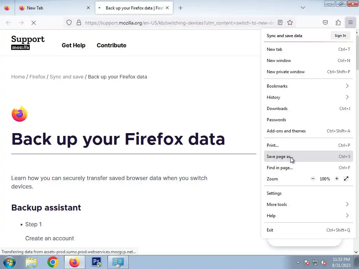Click the page vertical scrollbar thumb

pos(357,53)
